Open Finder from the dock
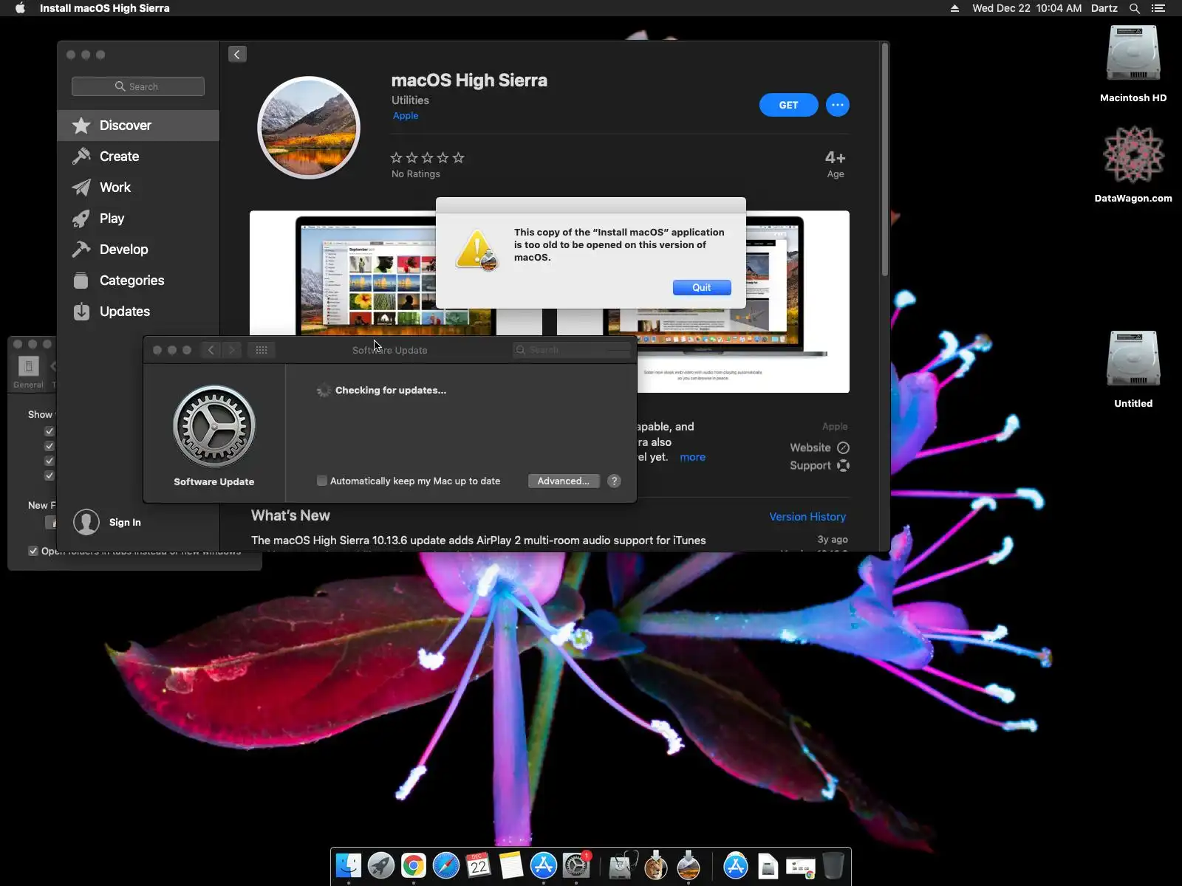 (x=349, y=865)
